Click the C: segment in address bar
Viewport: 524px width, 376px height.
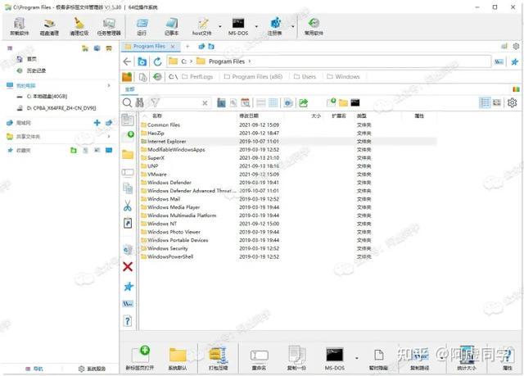[x=183, y=61]
